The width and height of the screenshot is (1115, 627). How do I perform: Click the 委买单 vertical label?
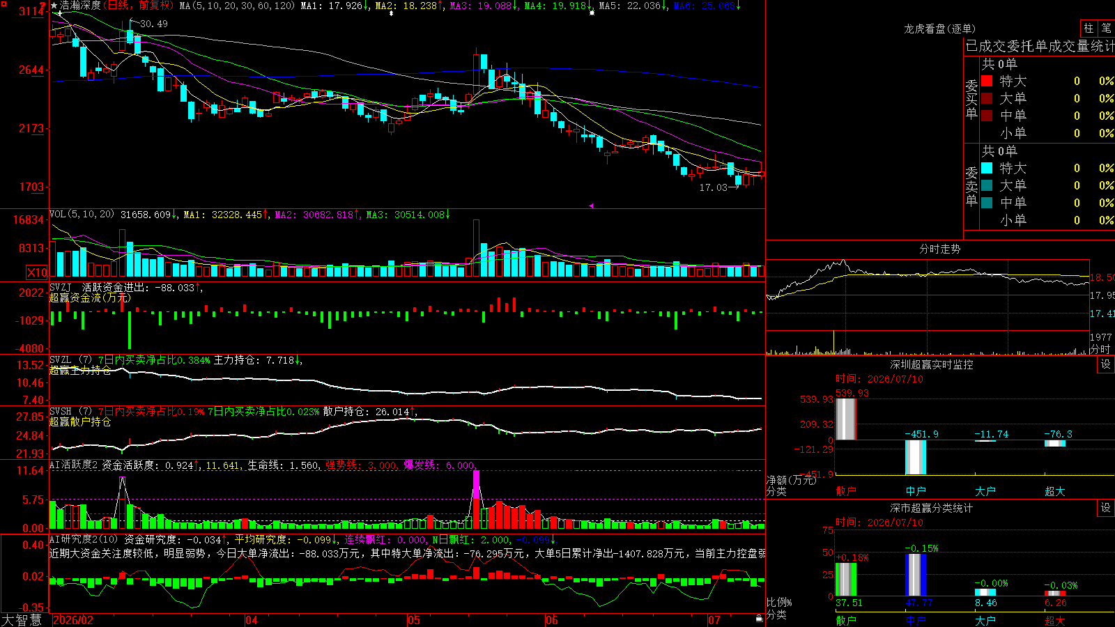(x=971, y=100)
